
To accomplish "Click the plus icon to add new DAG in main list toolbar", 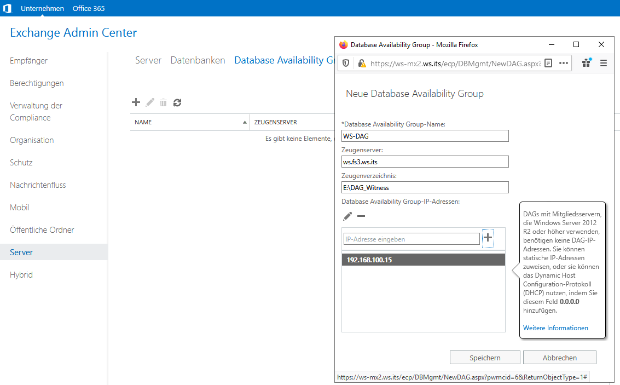I will click(136, 102).
